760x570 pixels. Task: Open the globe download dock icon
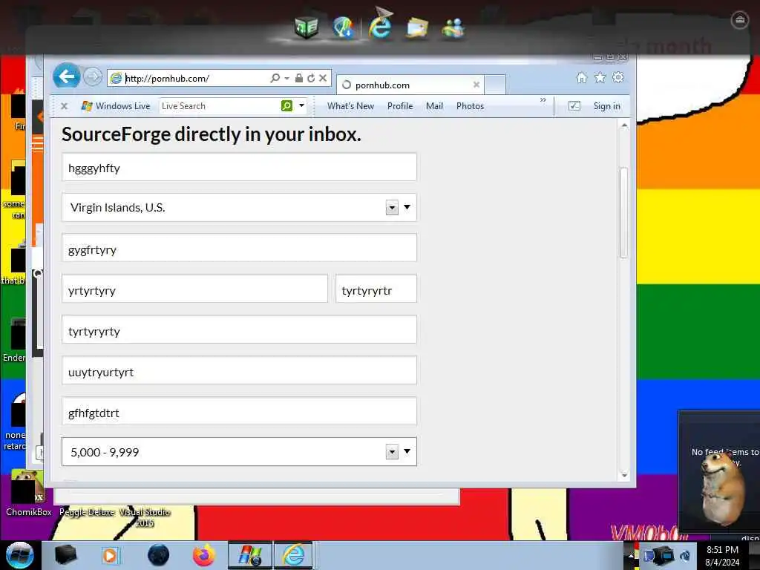(343, 27)
